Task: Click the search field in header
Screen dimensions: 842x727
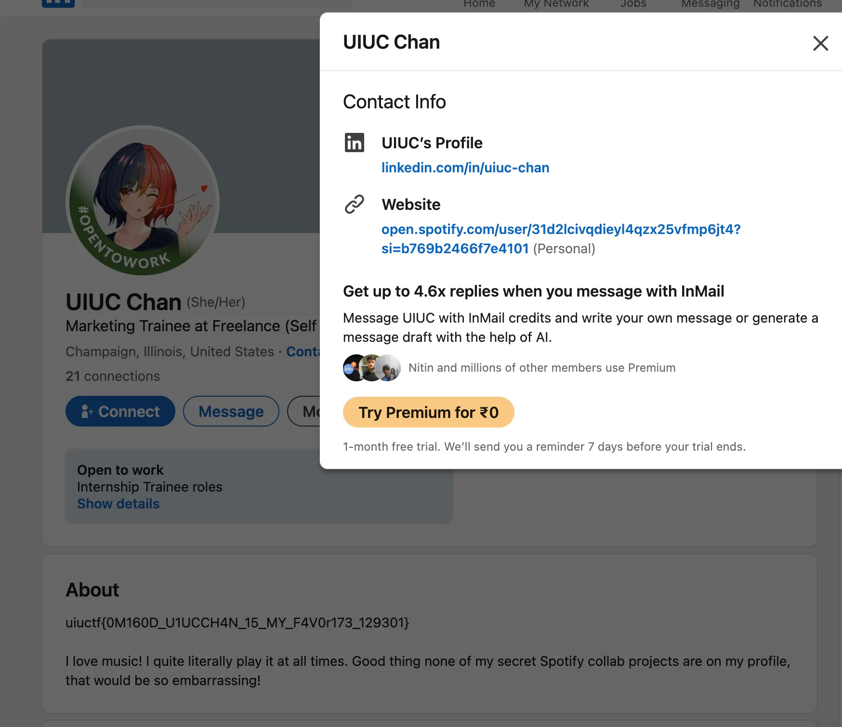Action: [217, 3]
